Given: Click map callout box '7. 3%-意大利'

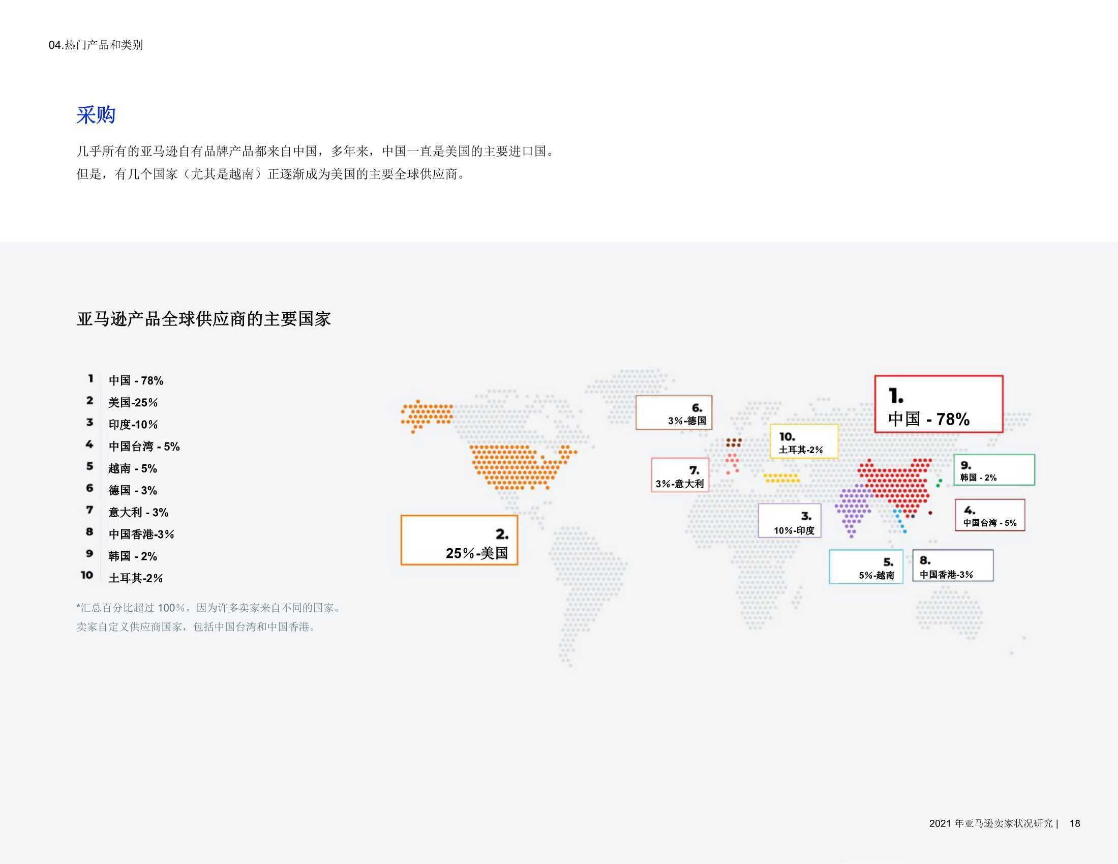Looking at the screenshot, I should click(680, 475).
